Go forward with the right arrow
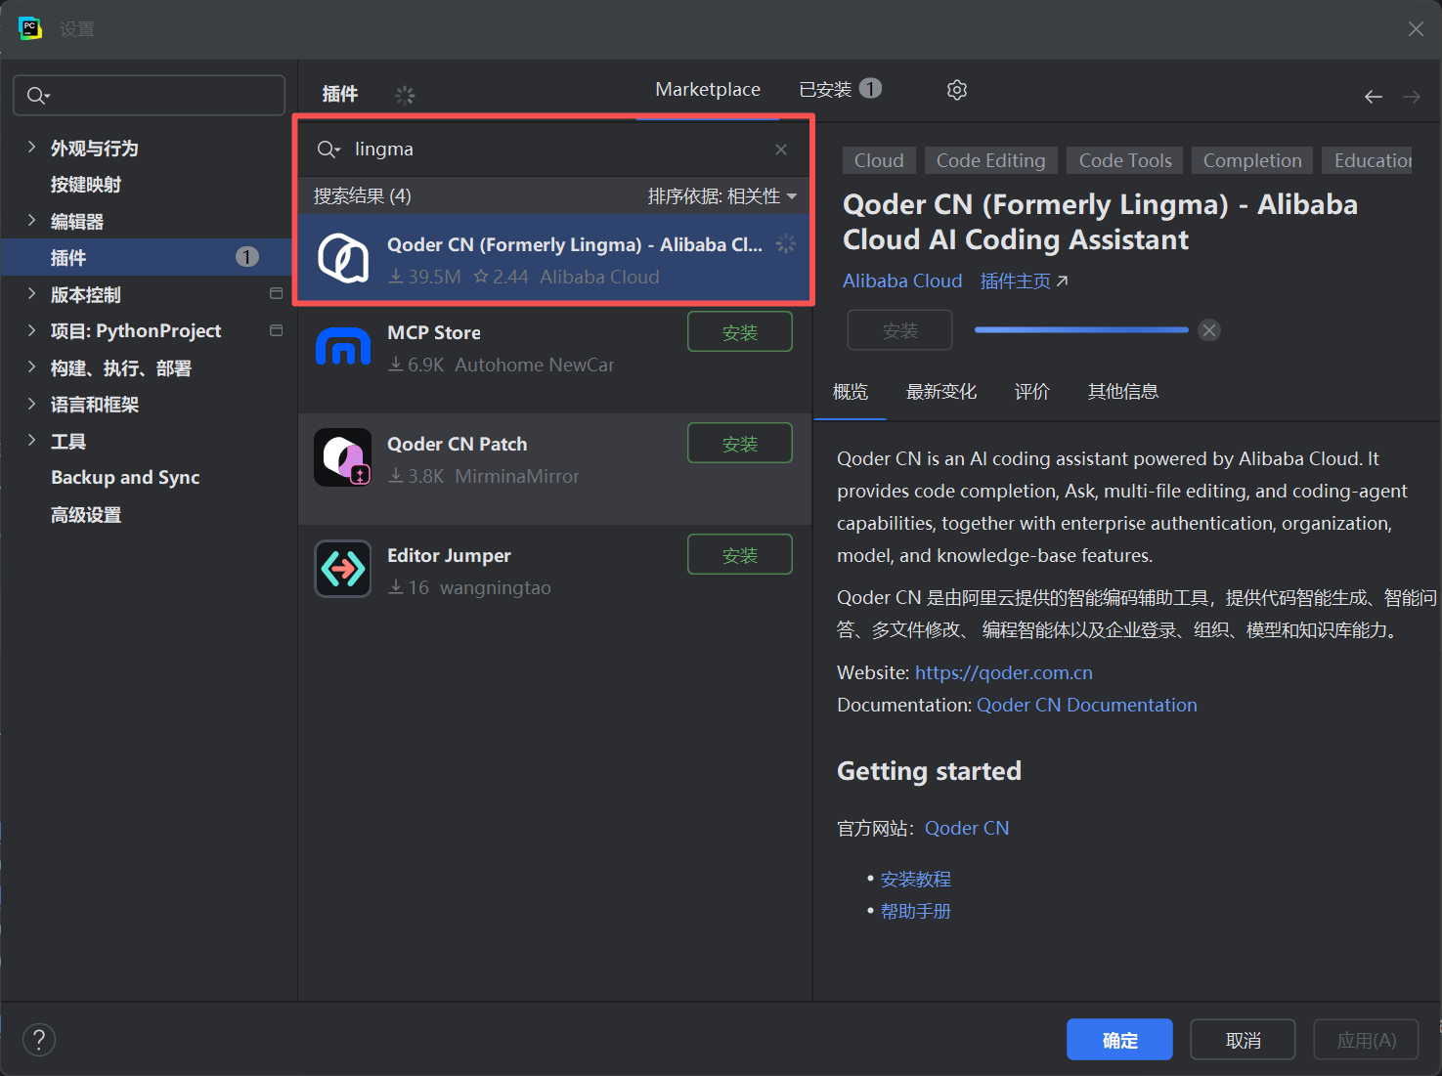 1412,97
